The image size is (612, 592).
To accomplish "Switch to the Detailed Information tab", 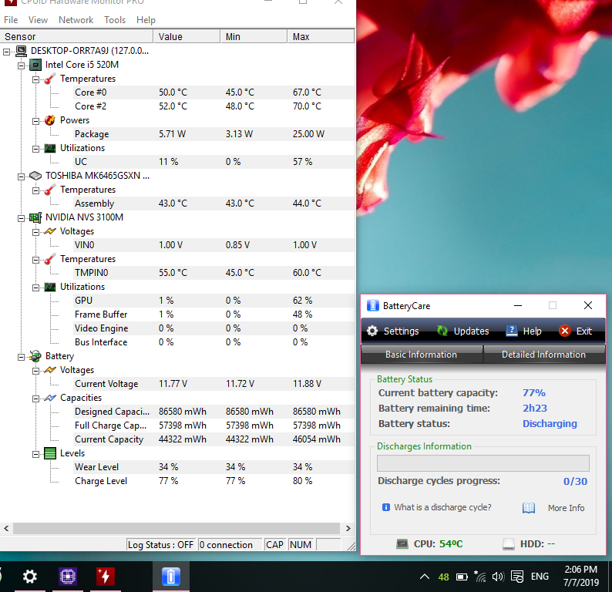I will (x=543, y=355).
